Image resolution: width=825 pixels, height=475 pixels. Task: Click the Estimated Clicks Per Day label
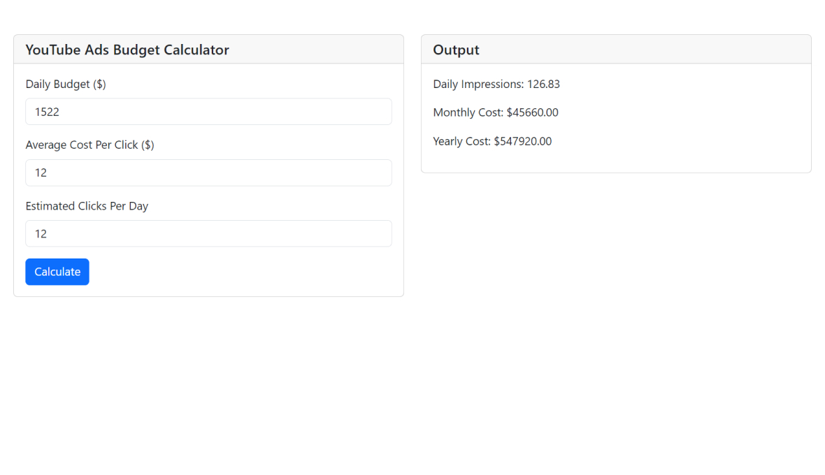coord(87,206)
